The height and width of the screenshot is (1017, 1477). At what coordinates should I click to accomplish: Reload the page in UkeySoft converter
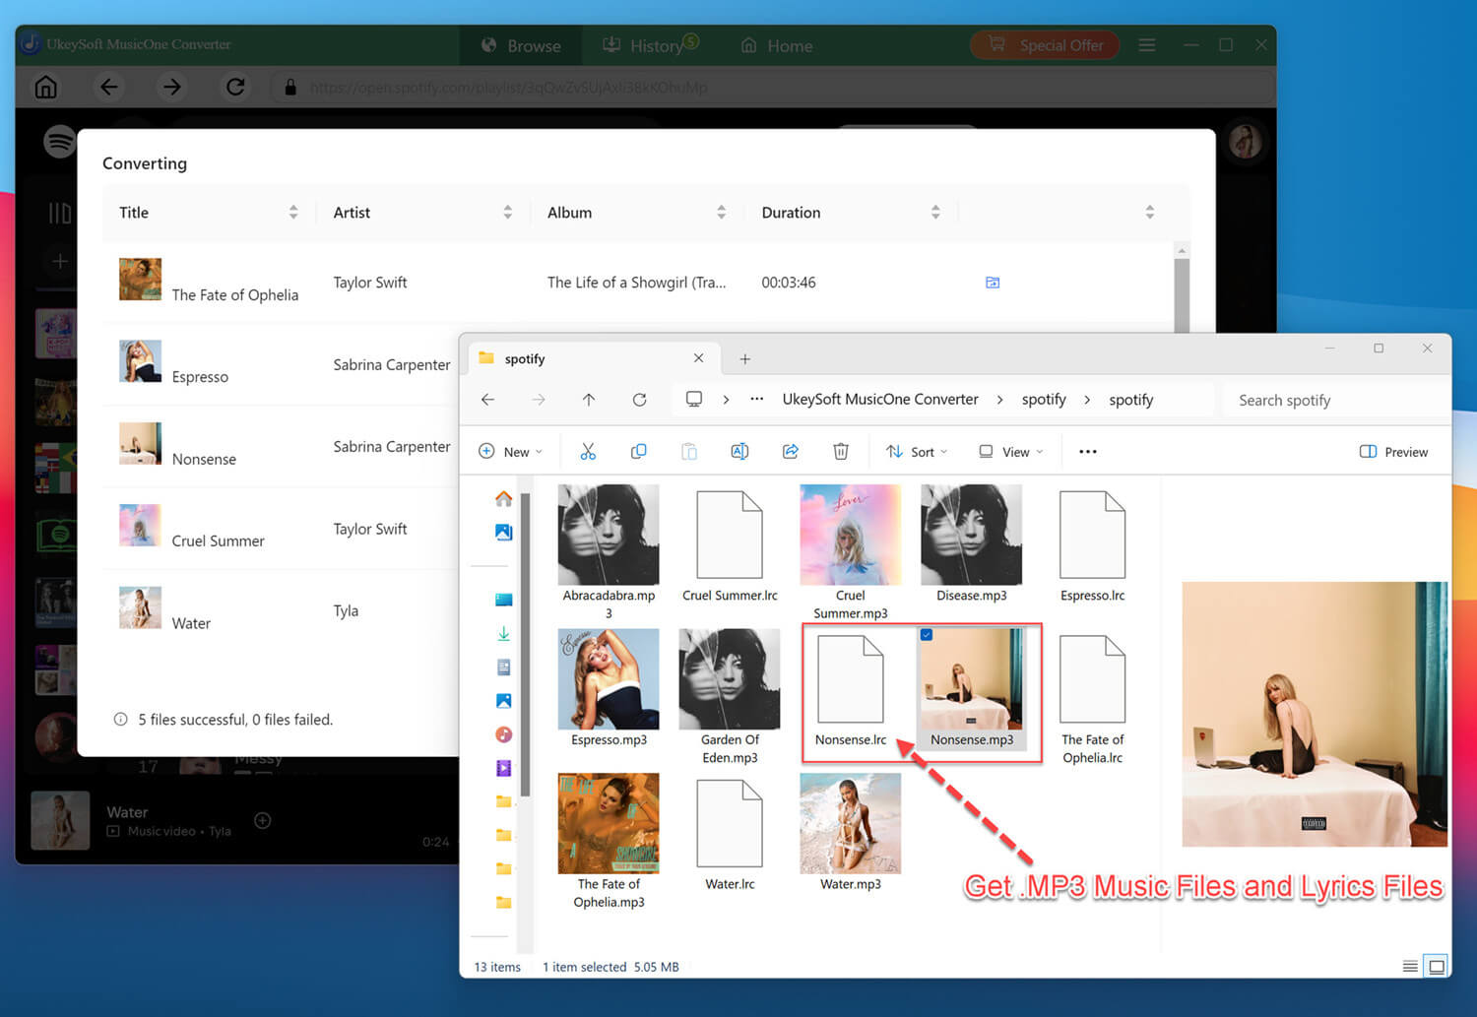tap(235, 88)
